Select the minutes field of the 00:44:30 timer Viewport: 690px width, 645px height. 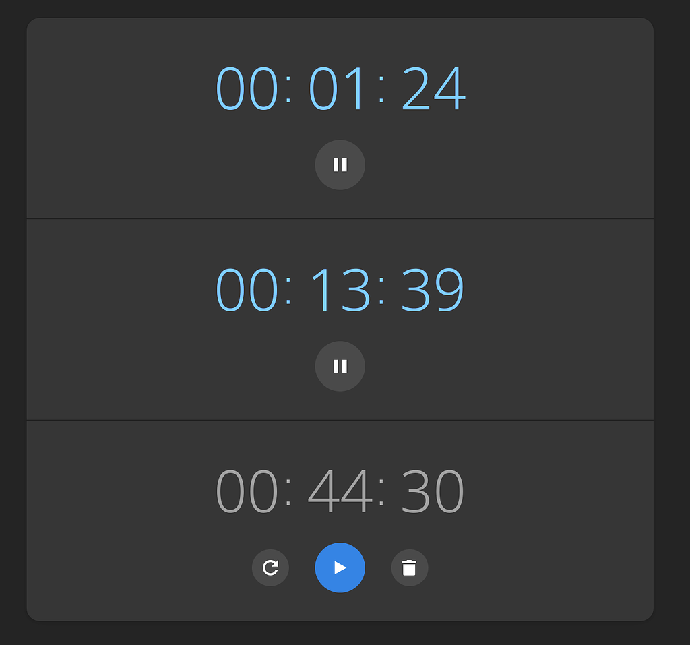point(340,491)
